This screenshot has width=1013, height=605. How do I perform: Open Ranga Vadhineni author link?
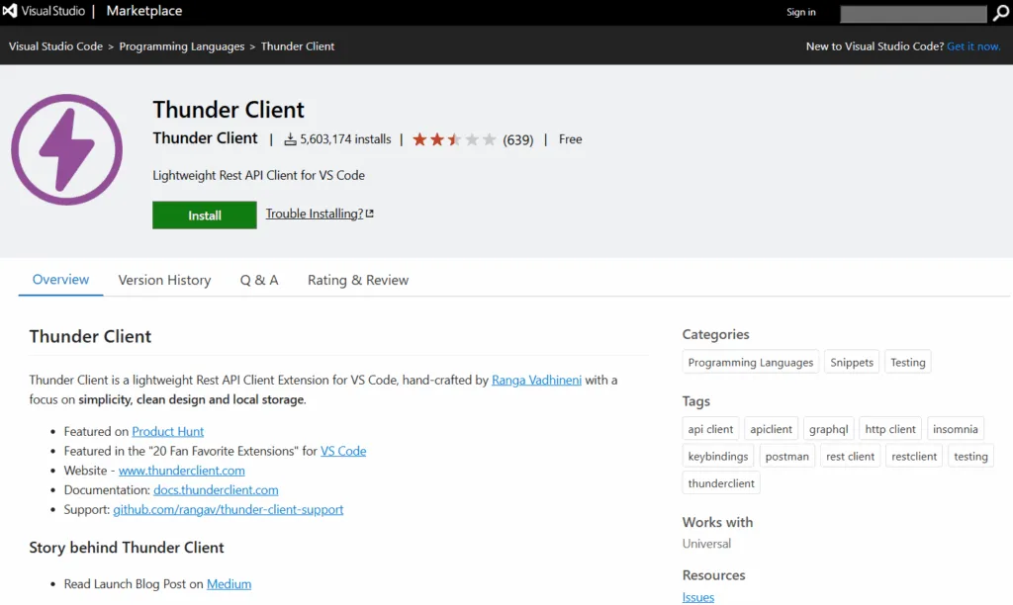tap(536, 381)
